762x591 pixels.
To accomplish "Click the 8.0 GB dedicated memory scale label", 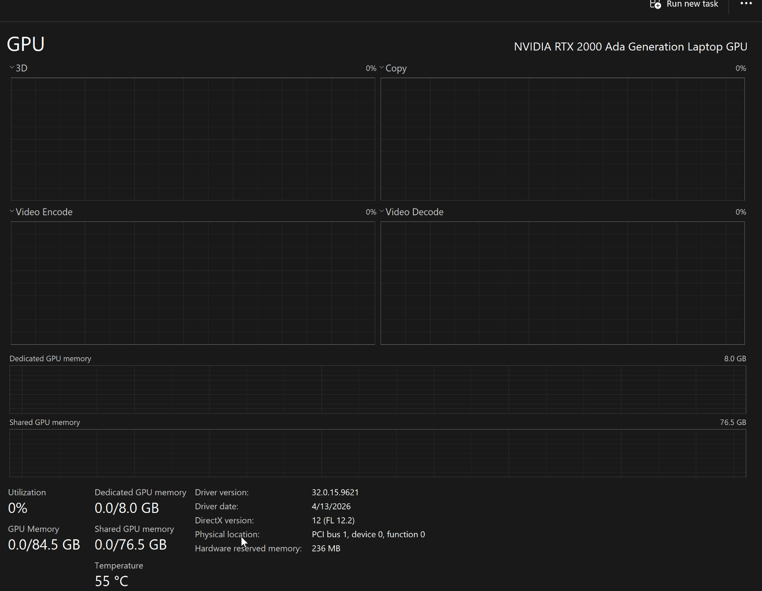I will click(x=735, y=359).
